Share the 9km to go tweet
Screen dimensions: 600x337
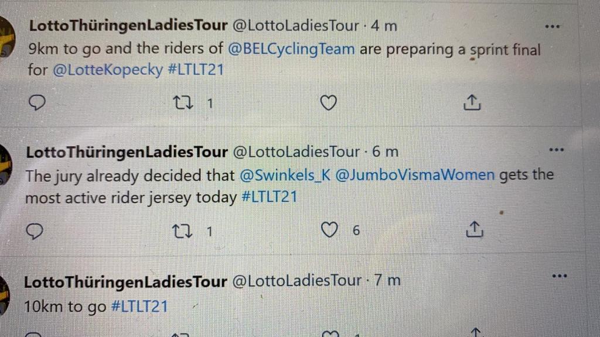[472, 103]
